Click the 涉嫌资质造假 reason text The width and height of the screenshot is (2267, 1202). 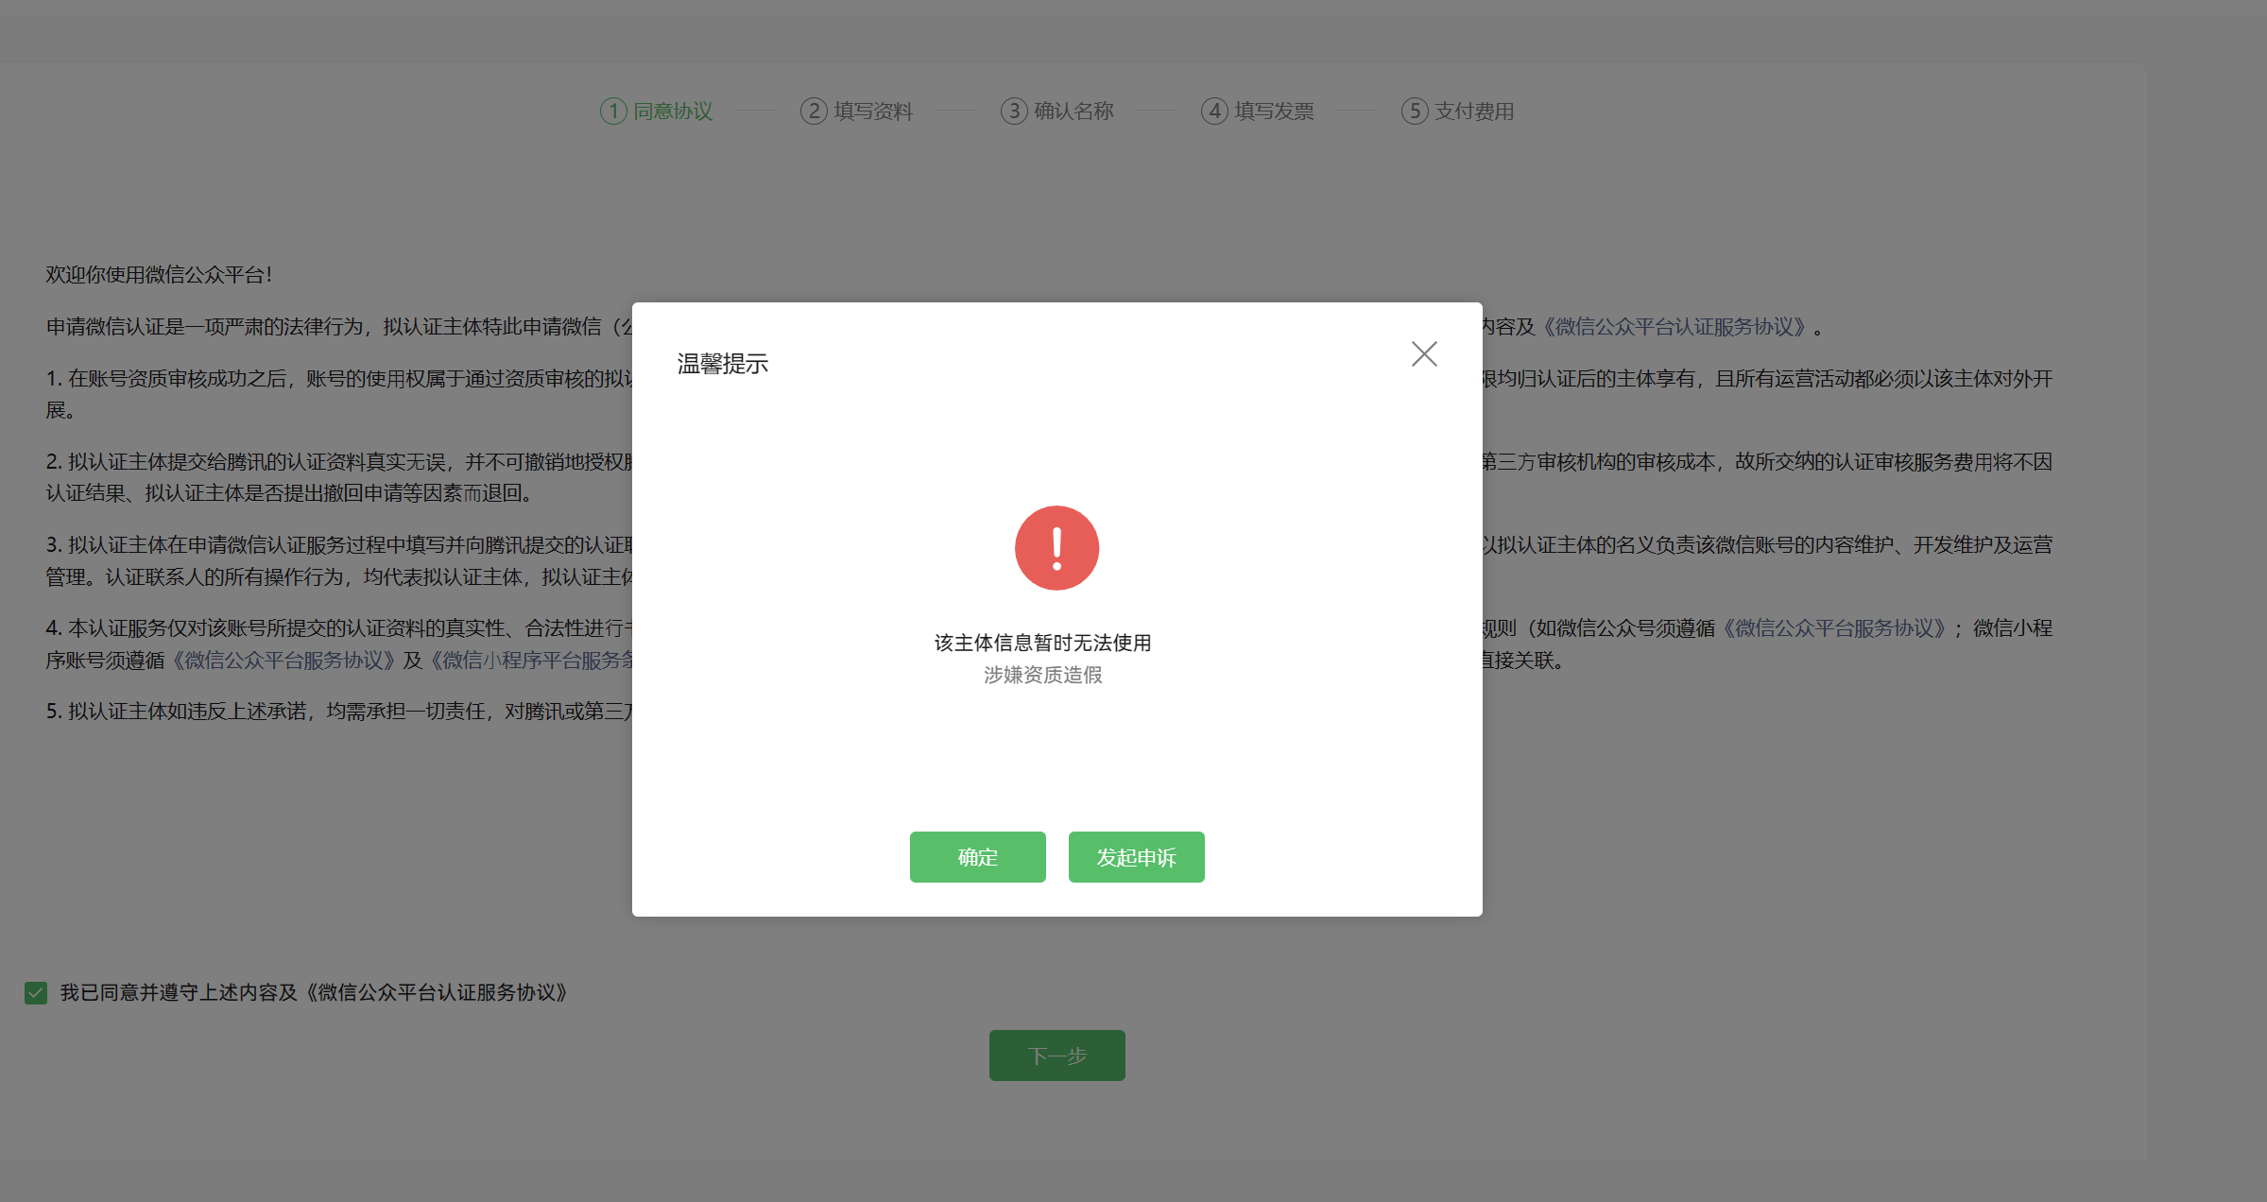point(1042,675)
